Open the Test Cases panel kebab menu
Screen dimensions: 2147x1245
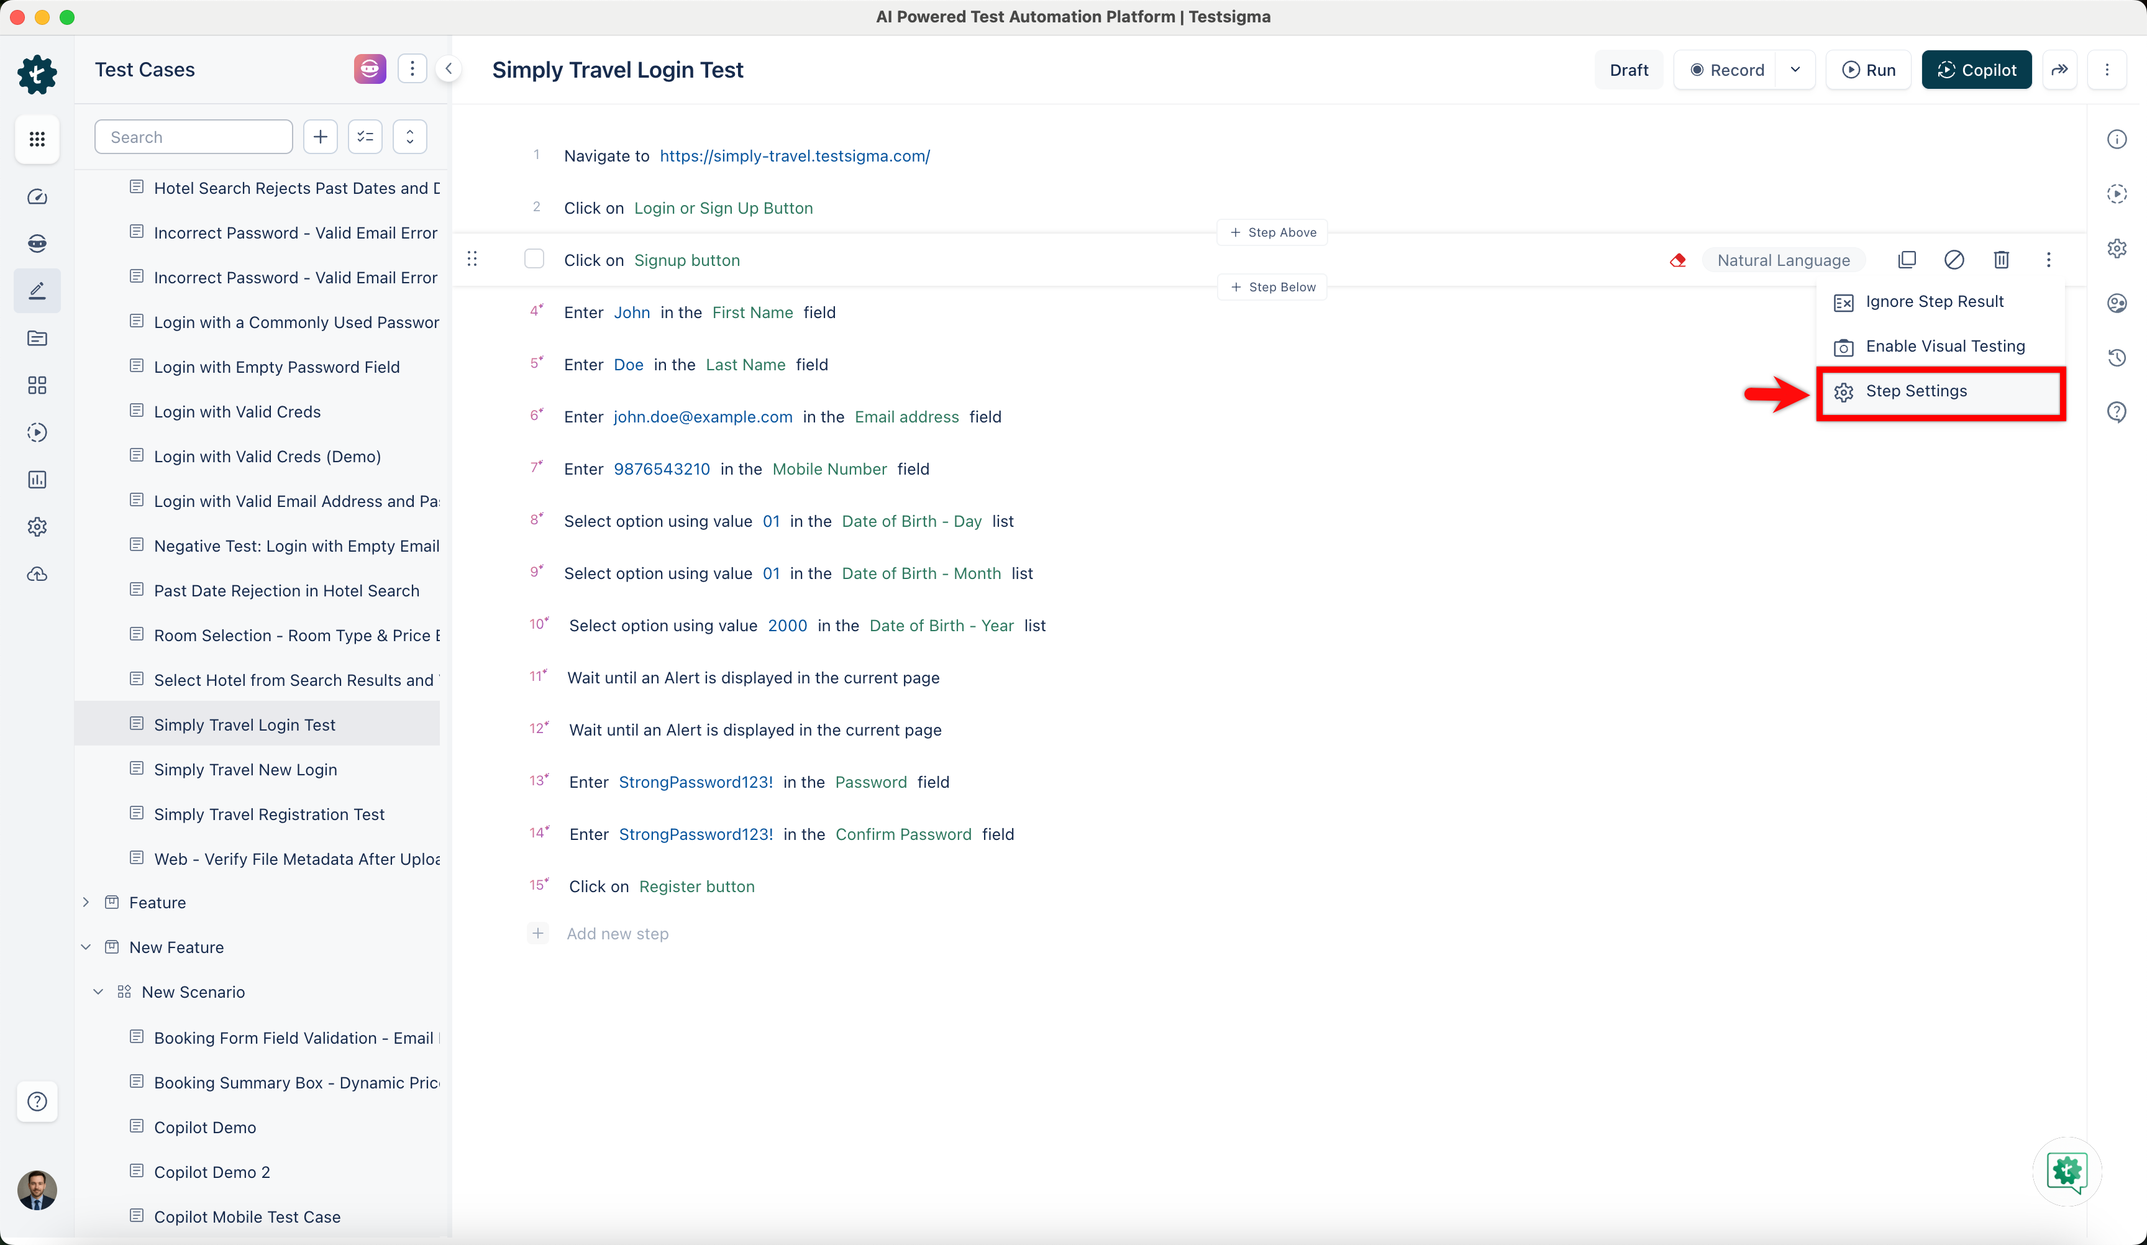pyautogui.click(x=413, y=69)
